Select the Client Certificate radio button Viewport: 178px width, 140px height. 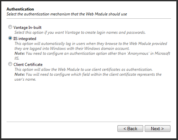tap(10, 64)
